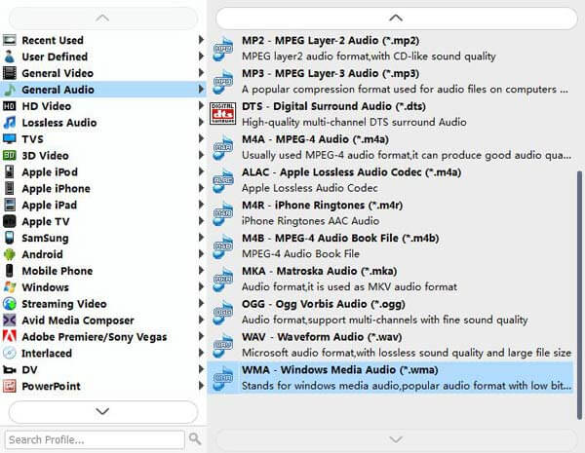Select the User Defined category

pyautogui.click(x=103, y=57)
